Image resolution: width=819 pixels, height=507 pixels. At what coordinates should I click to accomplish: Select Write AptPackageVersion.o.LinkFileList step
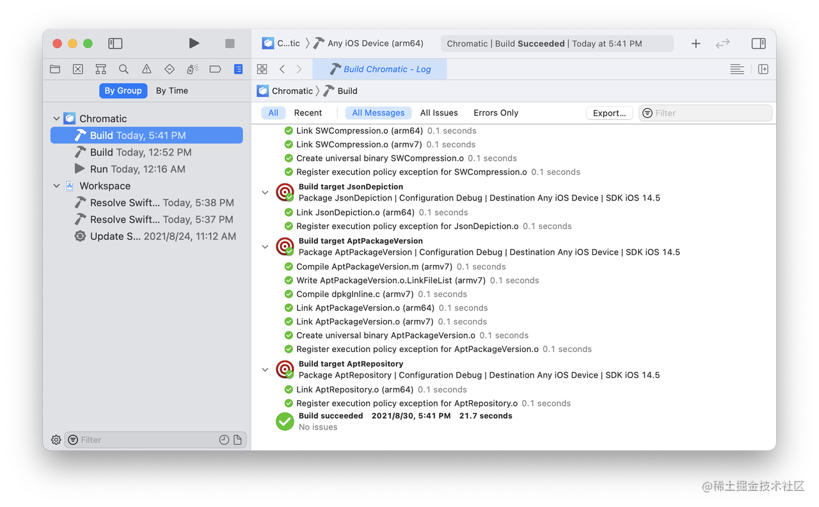click(411, 280)
